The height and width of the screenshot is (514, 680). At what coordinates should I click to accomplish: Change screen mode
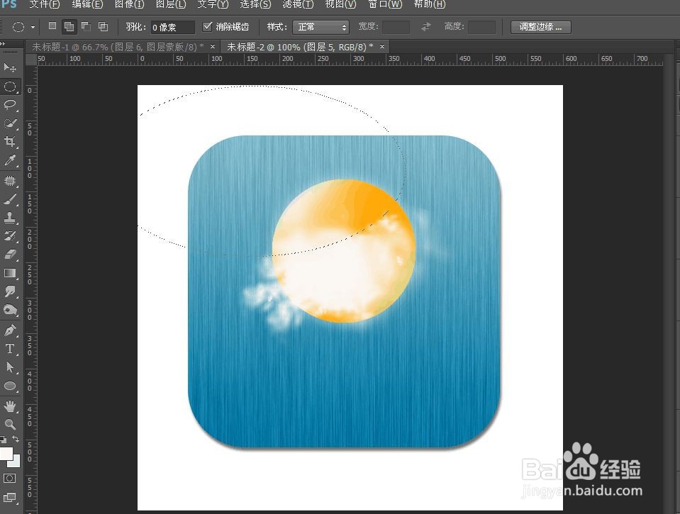point(9,498)
